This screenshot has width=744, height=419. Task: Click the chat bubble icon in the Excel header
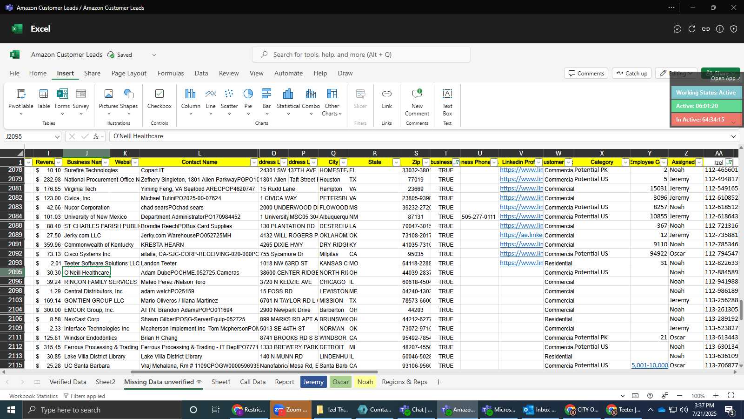678,29
